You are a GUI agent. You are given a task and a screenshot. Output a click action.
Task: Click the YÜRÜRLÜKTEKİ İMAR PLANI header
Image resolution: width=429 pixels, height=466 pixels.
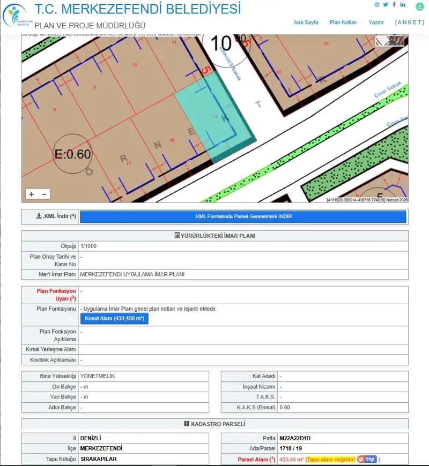click(215, 236)
